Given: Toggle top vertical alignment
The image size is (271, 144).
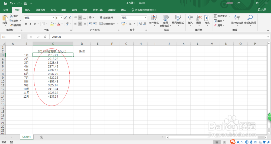Looking at the screenshot, I should coord(76,18).
